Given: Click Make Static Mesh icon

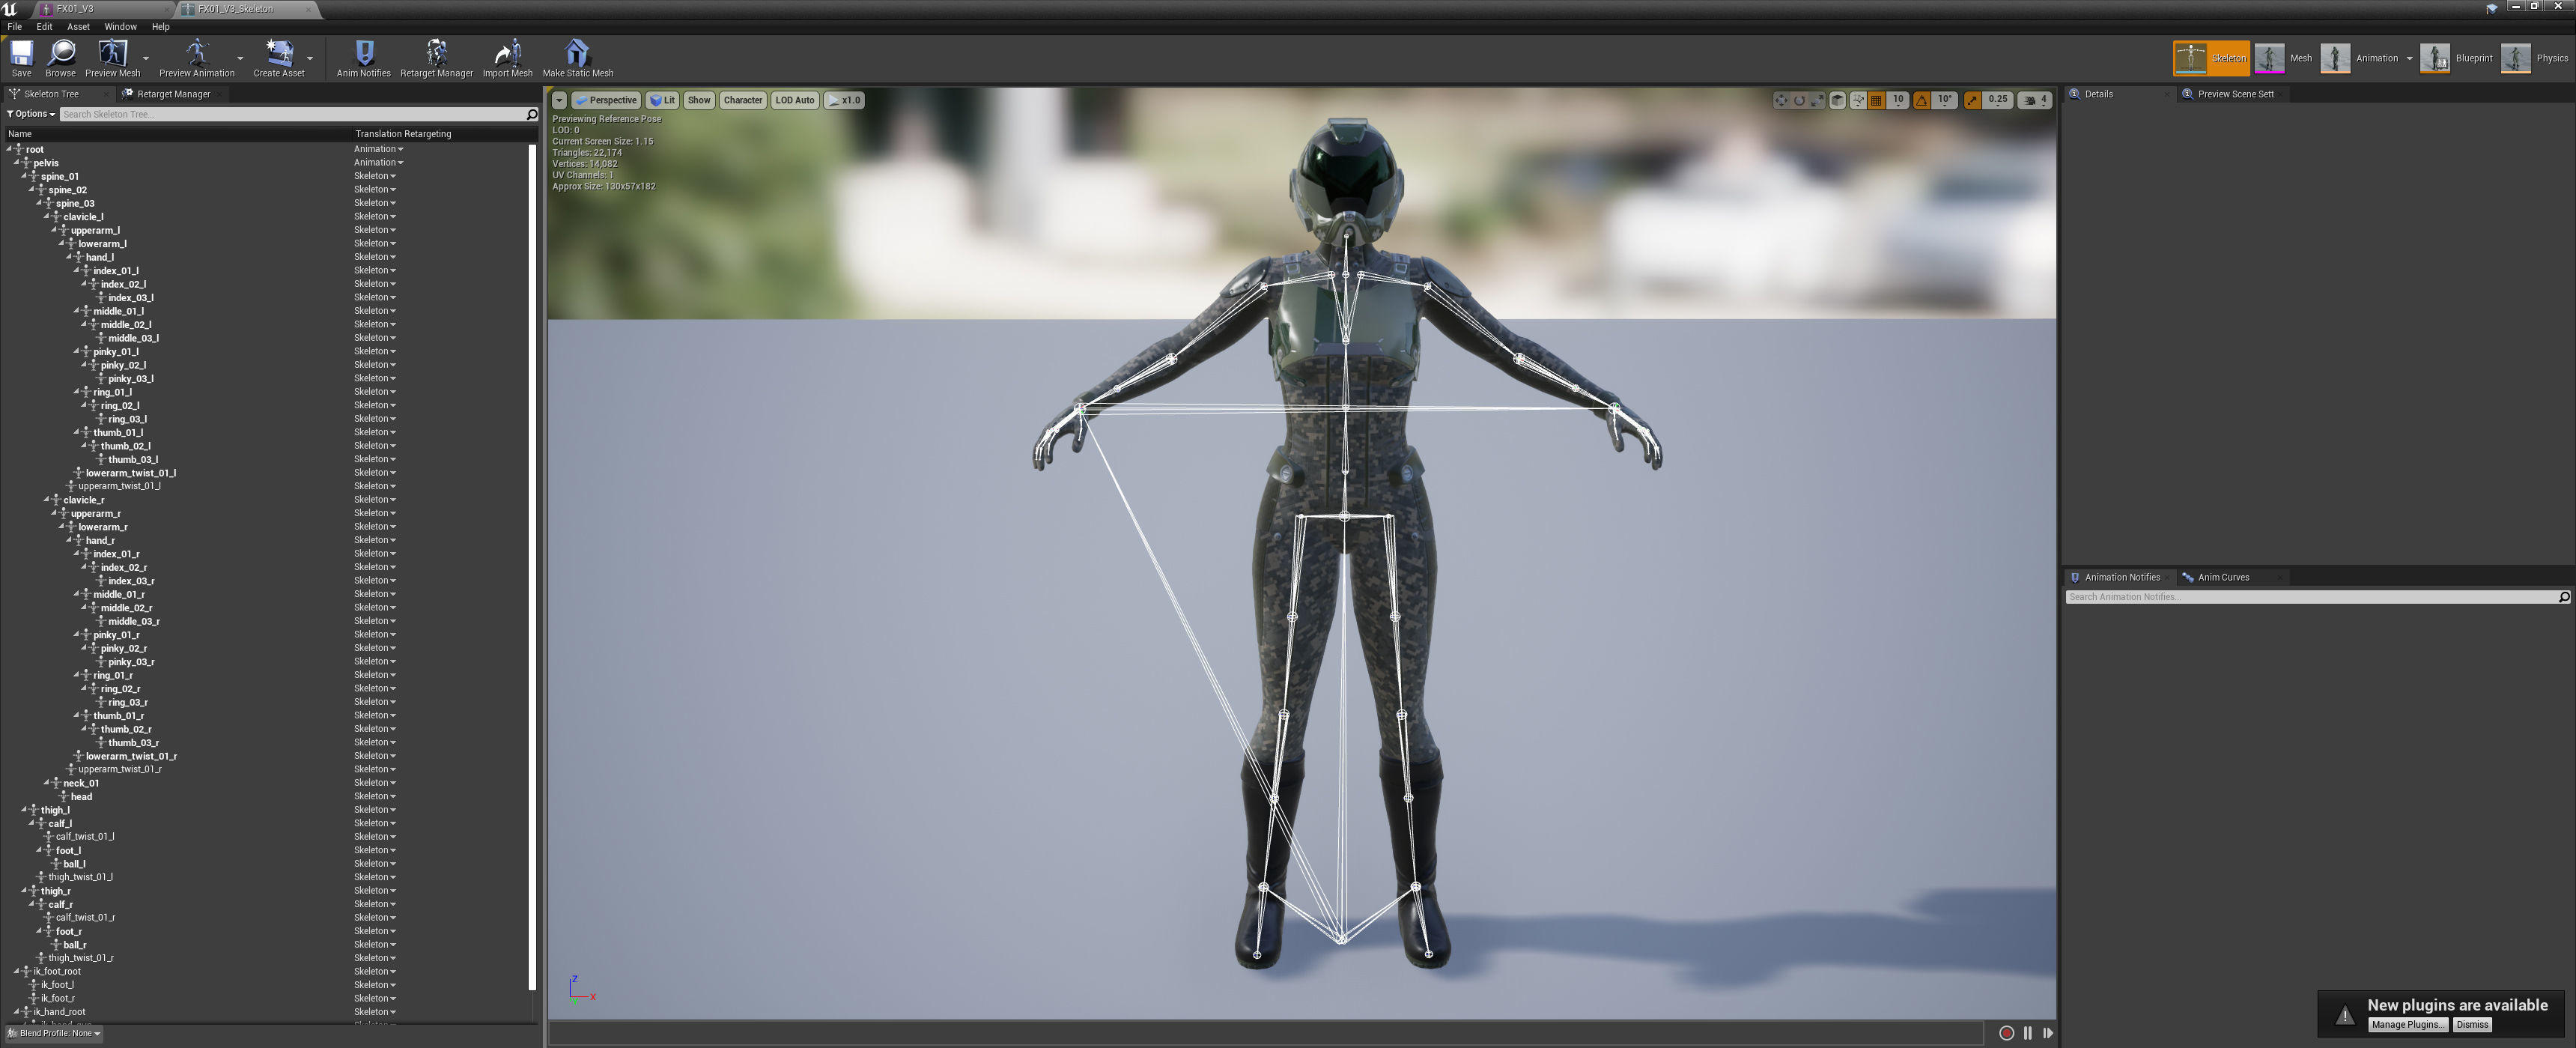Looking at the screenshot, I should tap(577, 57).
